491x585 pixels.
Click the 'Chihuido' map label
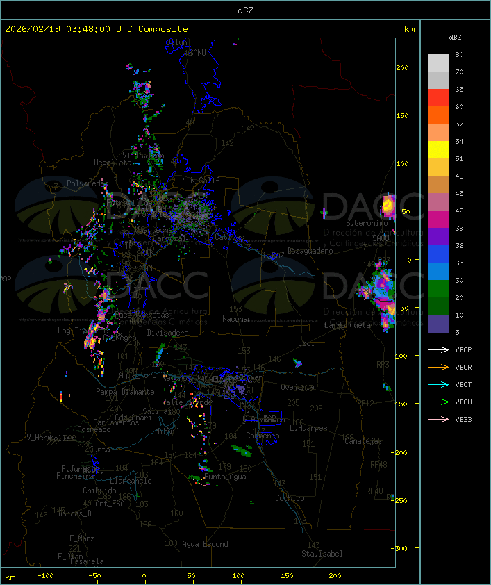point(99,491)
